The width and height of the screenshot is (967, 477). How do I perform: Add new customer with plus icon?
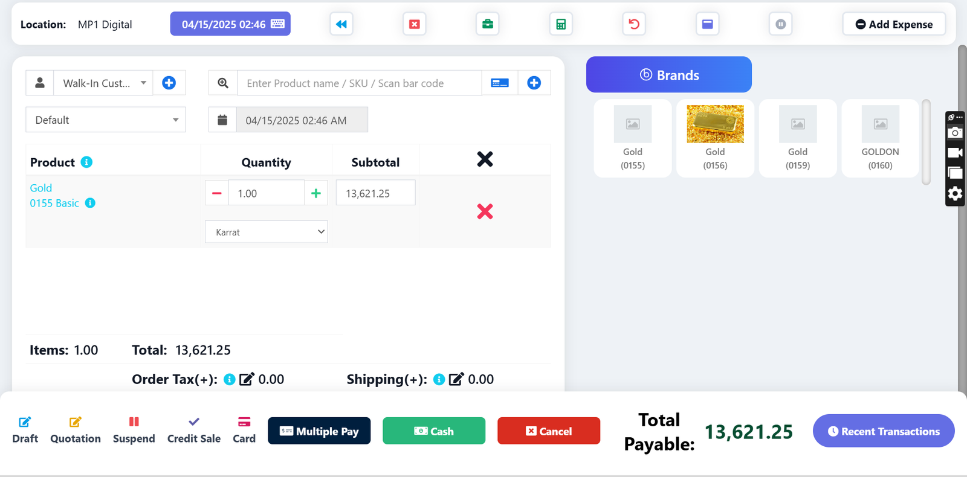pos(169,83)
